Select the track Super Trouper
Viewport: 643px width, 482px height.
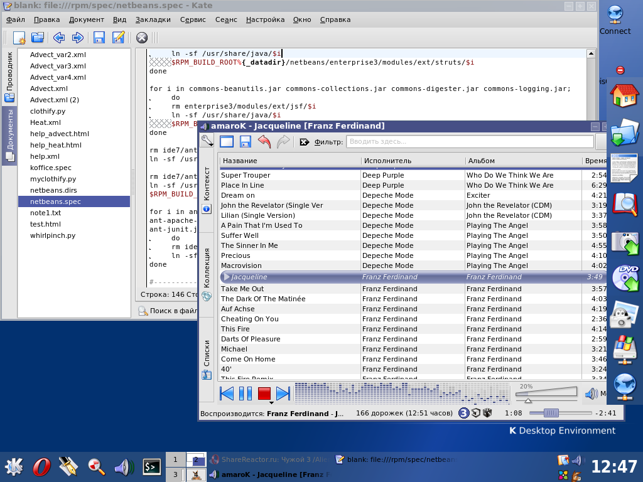(x=413, y=175)
